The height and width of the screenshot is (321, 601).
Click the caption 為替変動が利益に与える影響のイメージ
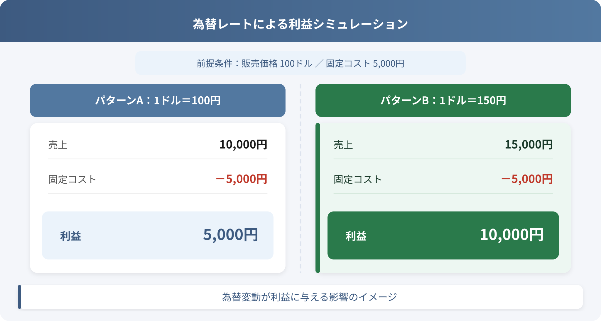[309, 297]
